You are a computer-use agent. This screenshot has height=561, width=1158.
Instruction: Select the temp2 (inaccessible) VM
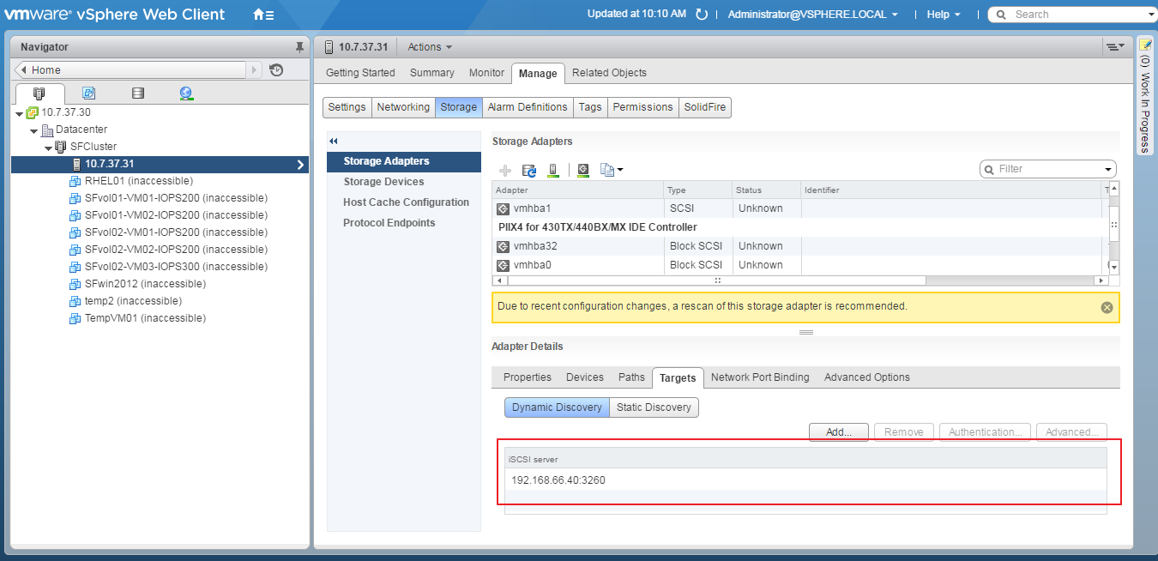tap(133, 301)
